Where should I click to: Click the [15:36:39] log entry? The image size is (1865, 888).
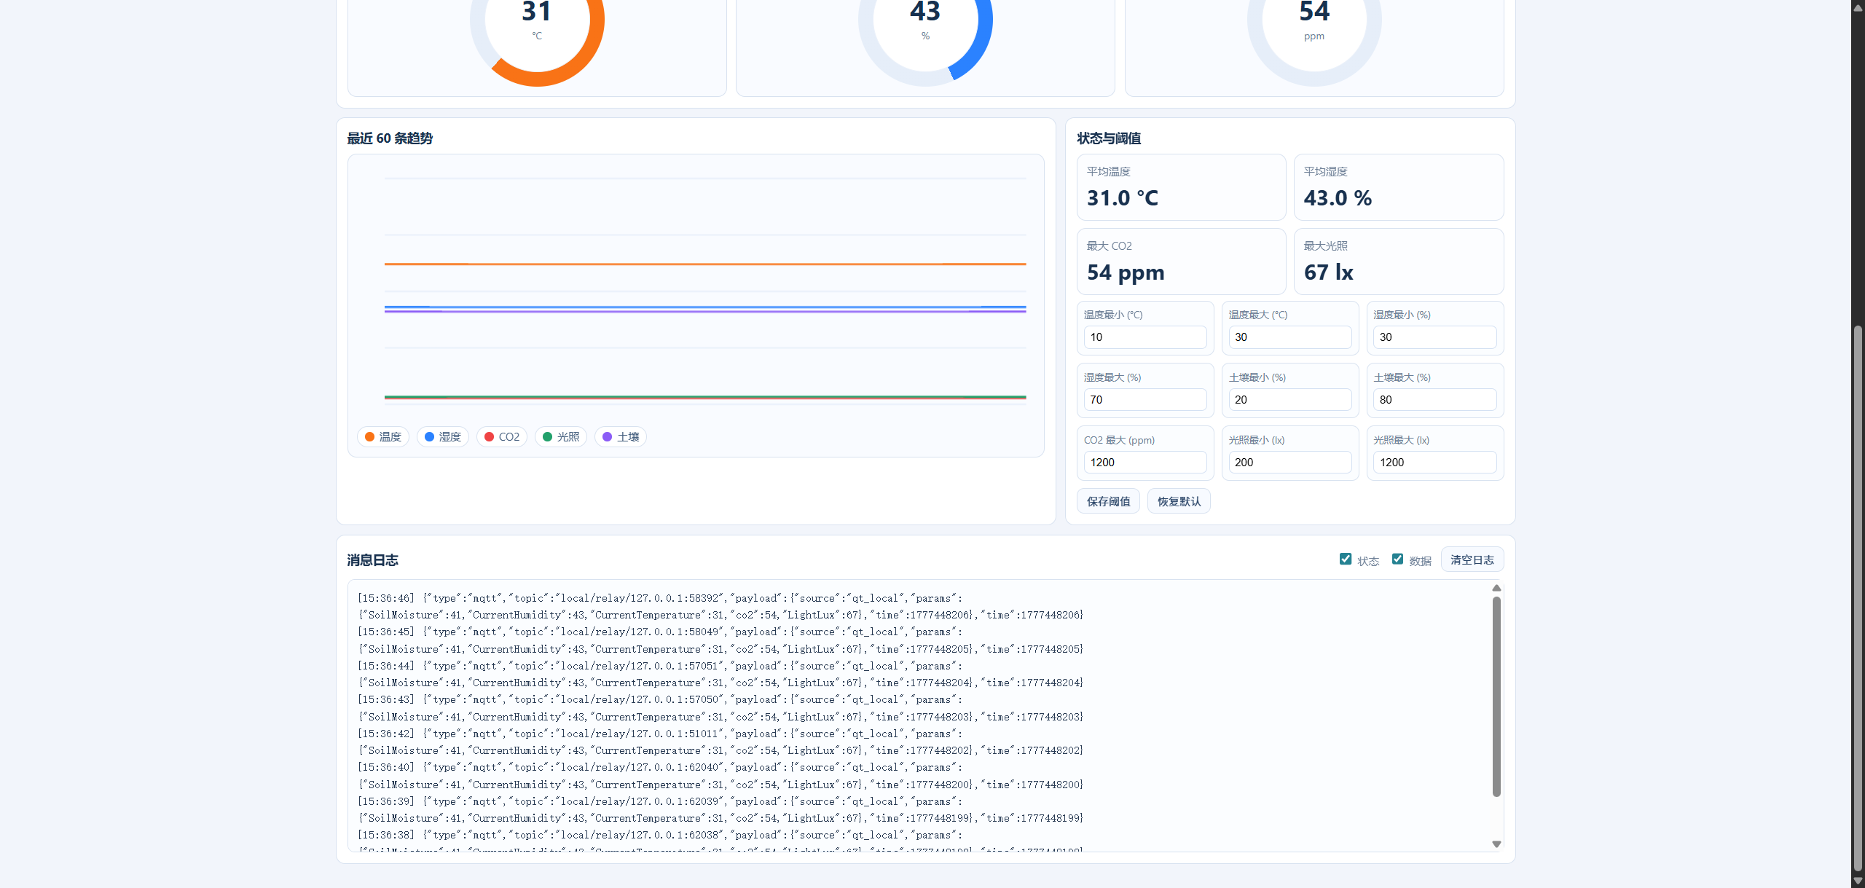721,810
